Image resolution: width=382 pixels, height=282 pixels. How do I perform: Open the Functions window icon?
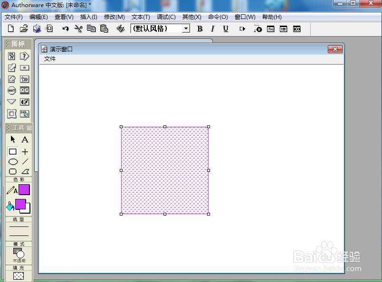click(x=271, y=29)
